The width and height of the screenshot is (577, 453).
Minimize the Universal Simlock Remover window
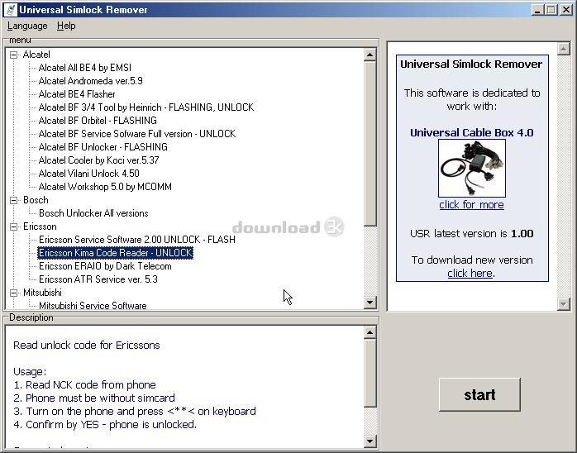click(537, 10)
